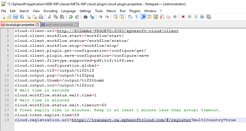Viewport: 246px width, 131px height.
Task: Click Run macro multiple times icon
Action: coord(202,17)
